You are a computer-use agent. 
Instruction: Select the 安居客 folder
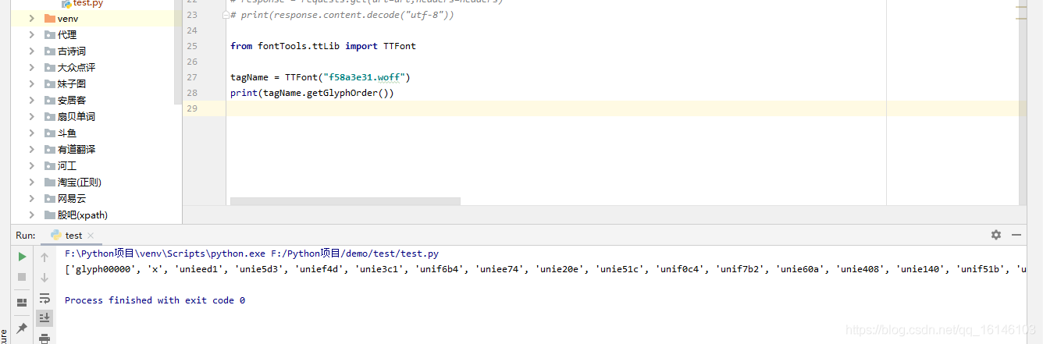66,101
